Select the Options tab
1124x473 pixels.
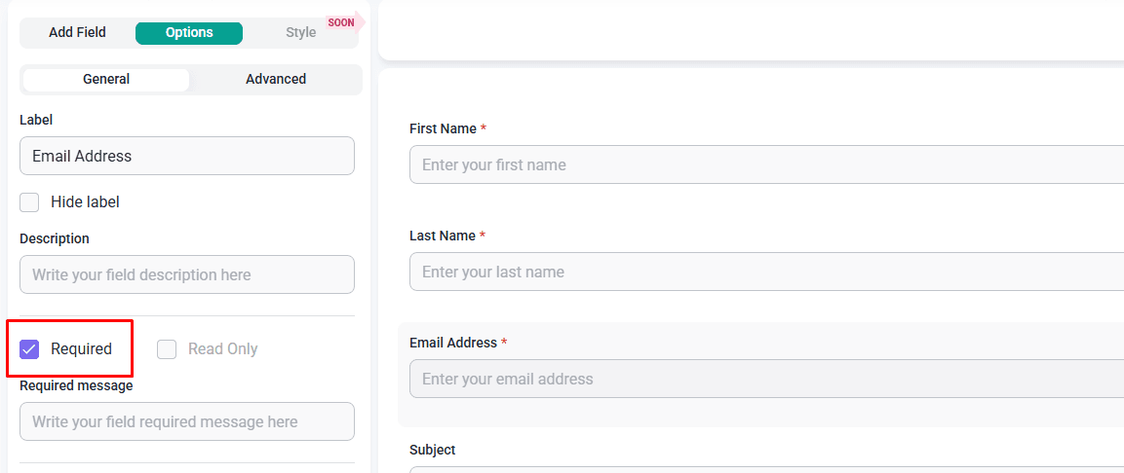click(189, 32)
